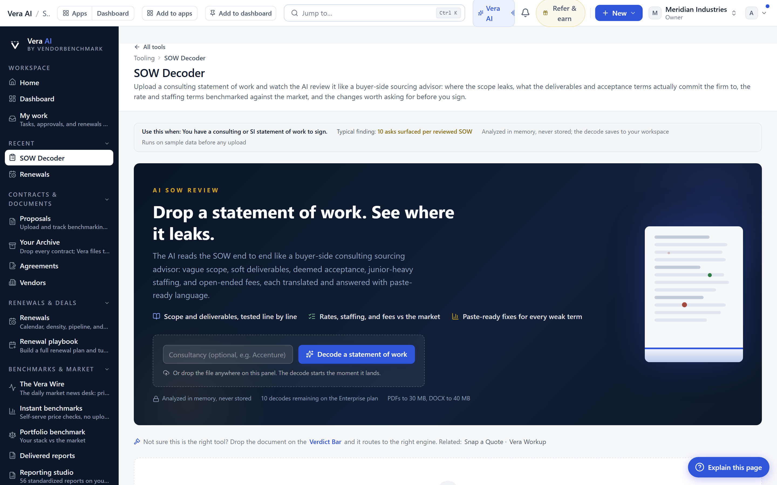Go back to All tools
Screen dimensions: 777x485
point(150,47)
